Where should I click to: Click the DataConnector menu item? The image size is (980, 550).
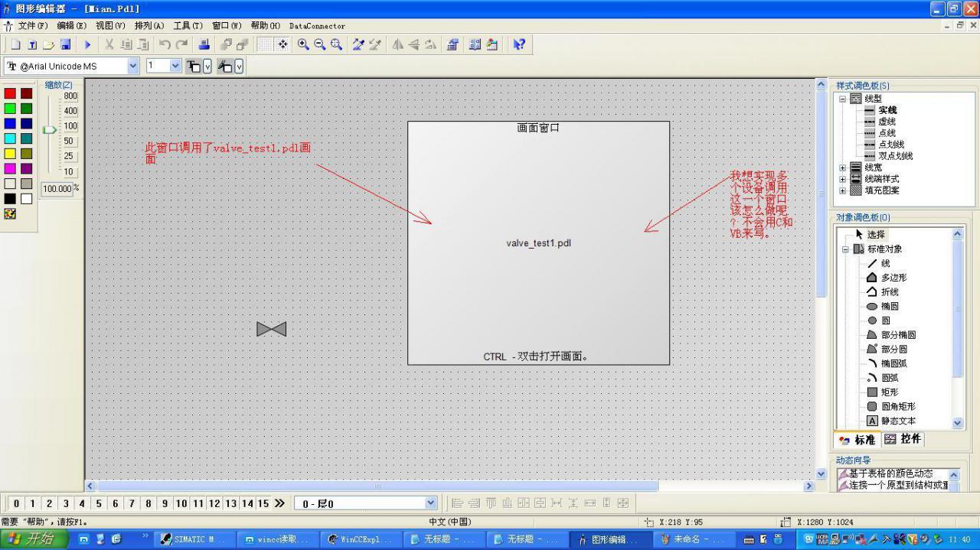click(x=316, y=25)
